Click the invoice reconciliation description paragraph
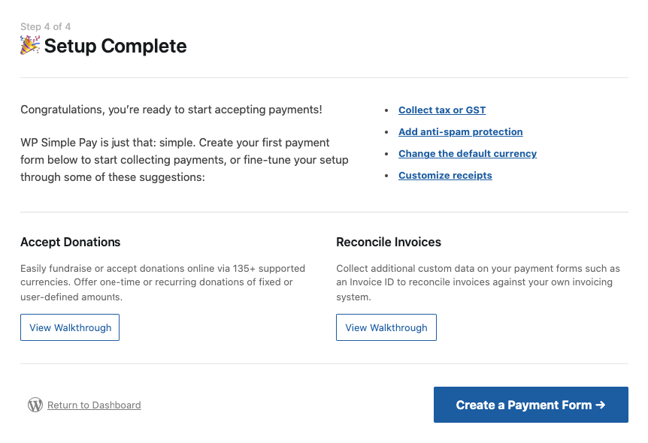The image size is (648, 443). pyautogui.click(x=478, y=282)
